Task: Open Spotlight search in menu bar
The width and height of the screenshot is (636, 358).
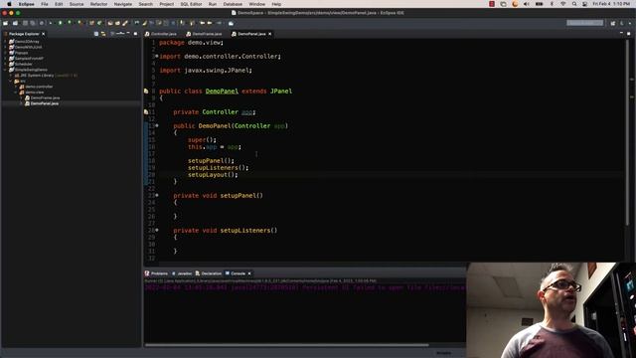Action: click(x=574, y=4)
